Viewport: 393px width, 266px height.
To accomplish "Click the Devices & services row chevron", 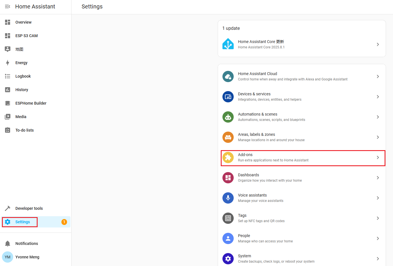I will (x=378, y=97).
